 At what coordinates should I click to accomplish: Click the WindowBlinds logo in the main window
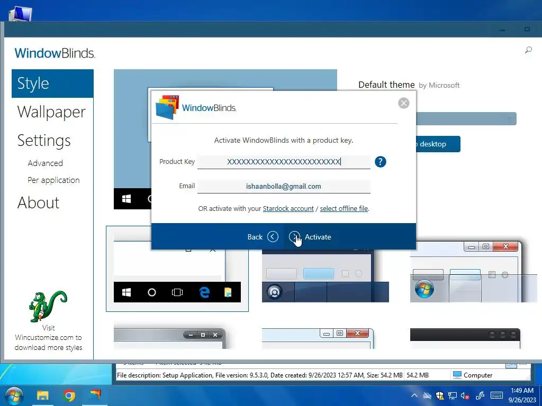tap(55, 53)
